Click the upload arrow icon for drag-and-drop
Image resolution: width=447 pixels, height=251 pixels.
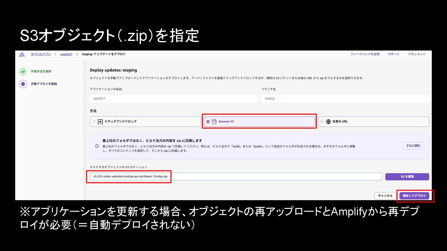tap(100, 122)
